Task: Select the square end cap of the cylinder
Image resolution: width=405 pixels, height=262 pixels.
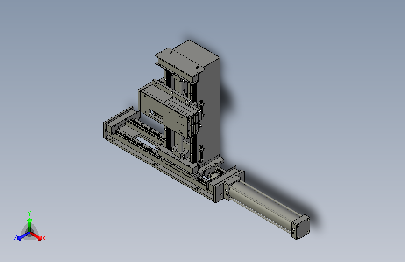Action: click(300, 228)
